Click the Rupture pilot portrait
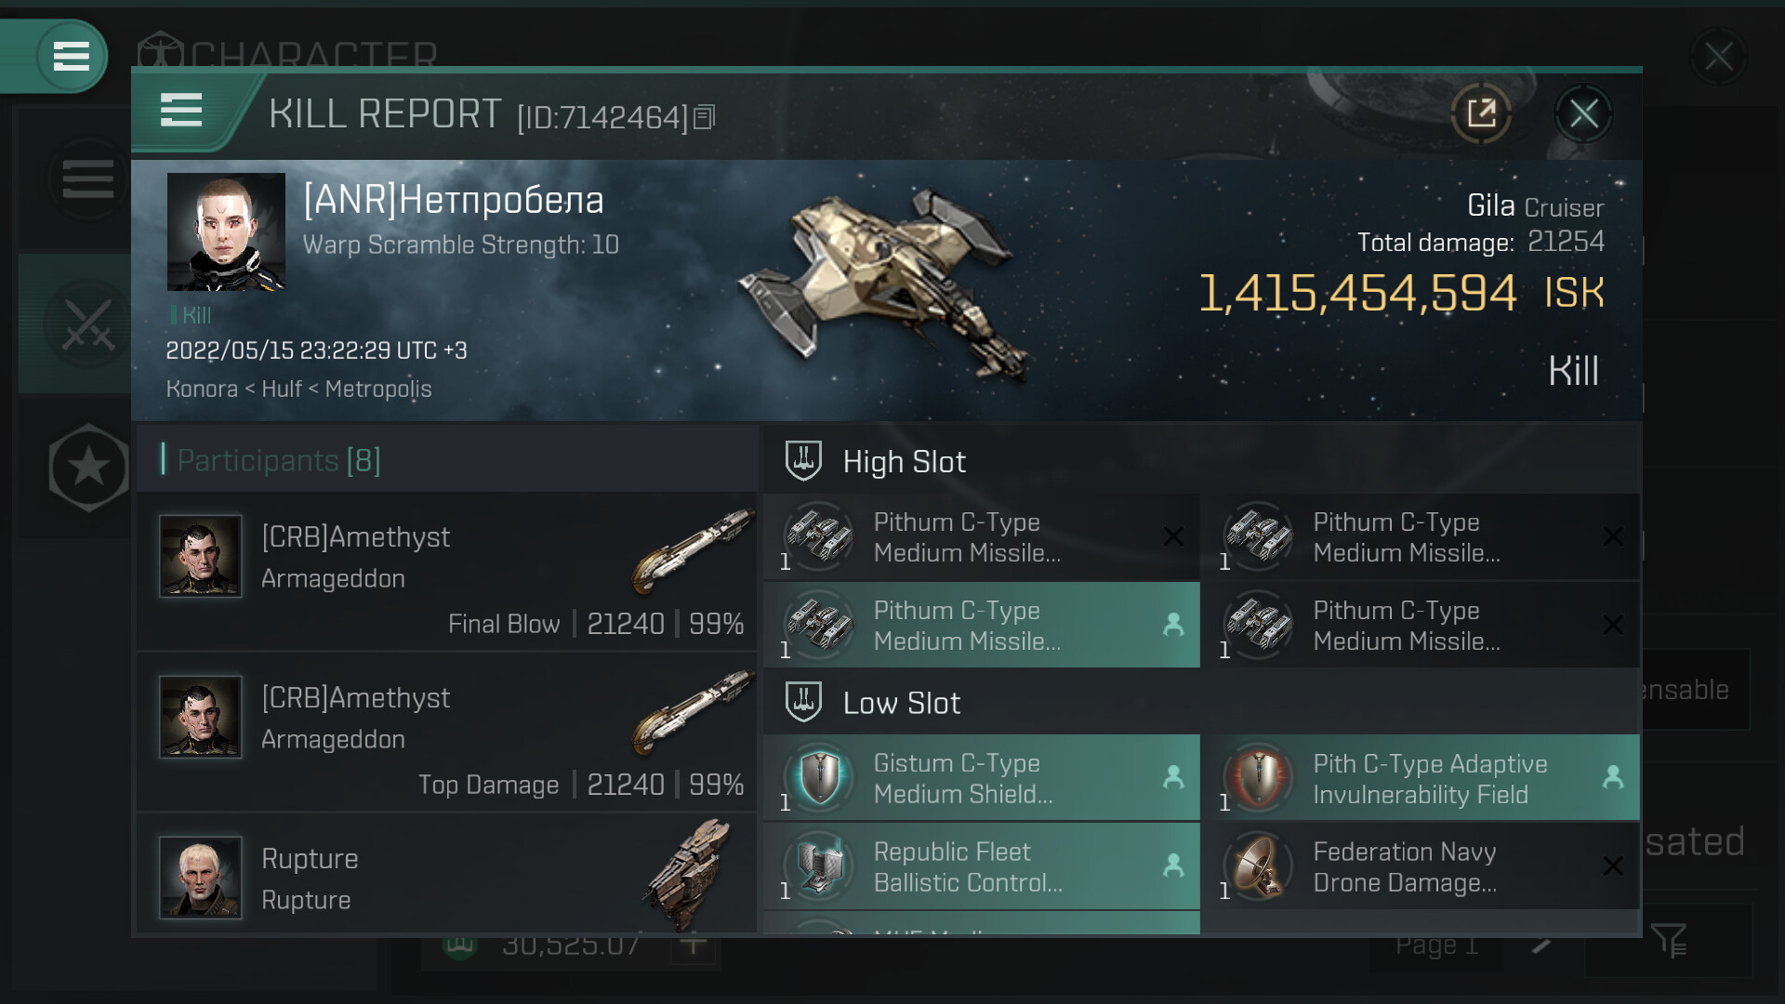The height and width of the screenshot is (1004, 1785). pos(201,877)
